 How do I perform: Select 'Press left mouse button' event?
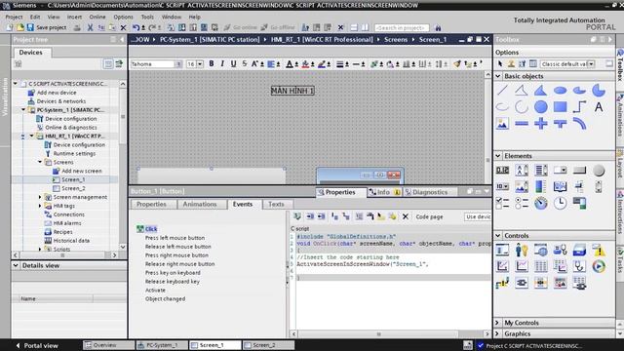coord(175,238)
